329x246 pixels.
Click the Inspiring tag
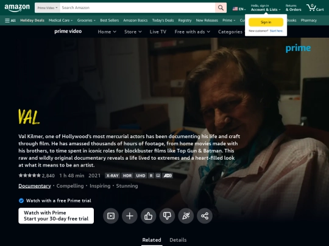100,186
